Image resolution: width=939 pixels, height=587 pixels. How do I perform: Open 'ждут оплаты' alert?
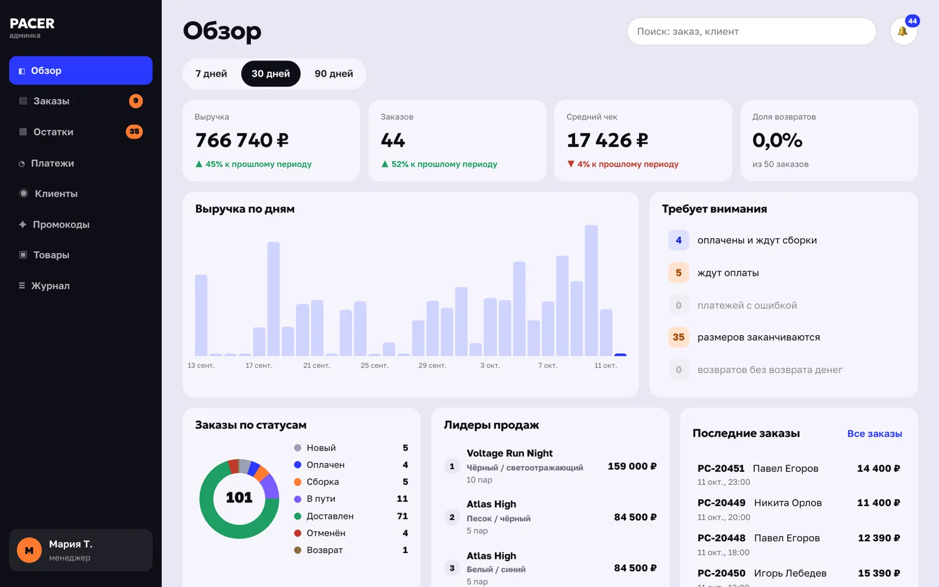784,273
